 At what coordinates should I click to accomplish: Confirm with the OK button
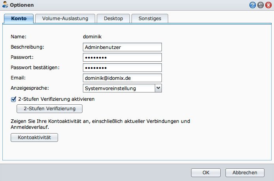(206, 173)
